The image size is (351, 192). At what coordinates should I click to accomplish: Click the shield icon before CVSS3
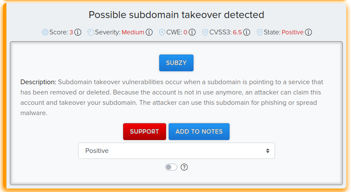[x=205, y=32]
